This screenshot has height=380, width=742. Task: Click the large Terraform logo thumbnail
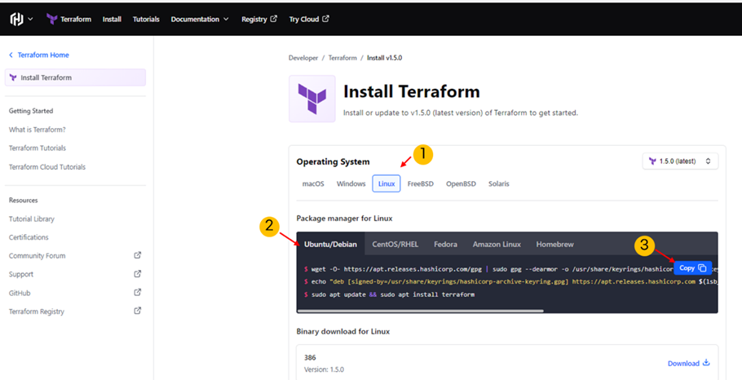(311, 99)
